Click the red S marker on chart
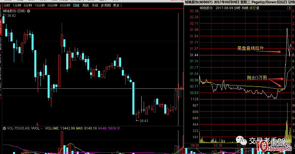Image resolution: width=295 pixels, height=154 pixels. tap(37, 124)
